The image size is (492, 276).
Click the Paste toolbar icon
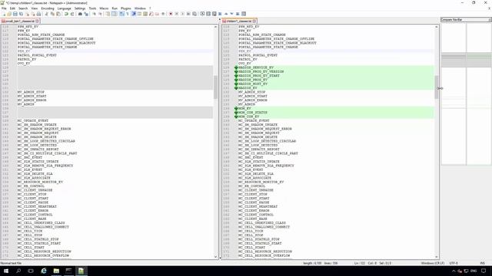(58, 14)
